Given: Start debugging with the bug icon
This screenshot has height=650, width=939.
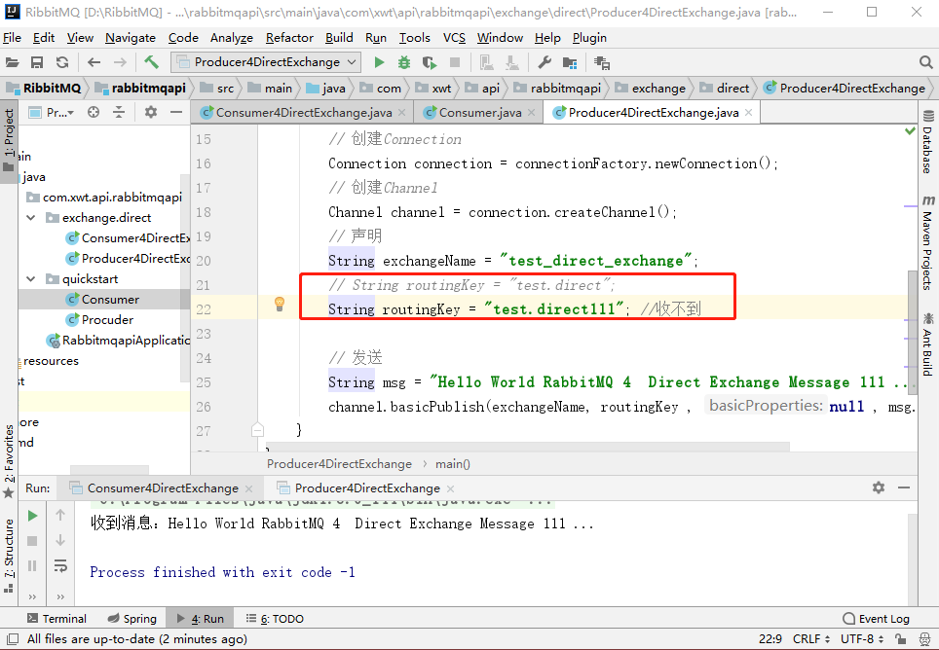Looking at the screenshot, I should [404, 62].
